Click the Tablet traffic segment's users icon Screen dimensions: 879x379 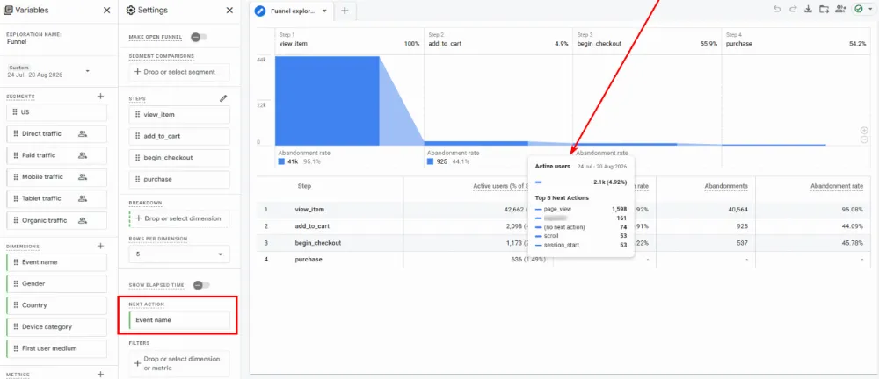click(x=83, y=198)
